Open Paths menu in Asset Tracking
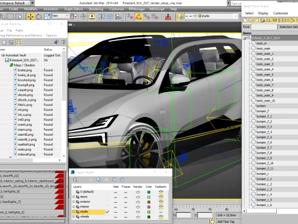298x224 pixels. pyautogui.click(x=19, y=30)
